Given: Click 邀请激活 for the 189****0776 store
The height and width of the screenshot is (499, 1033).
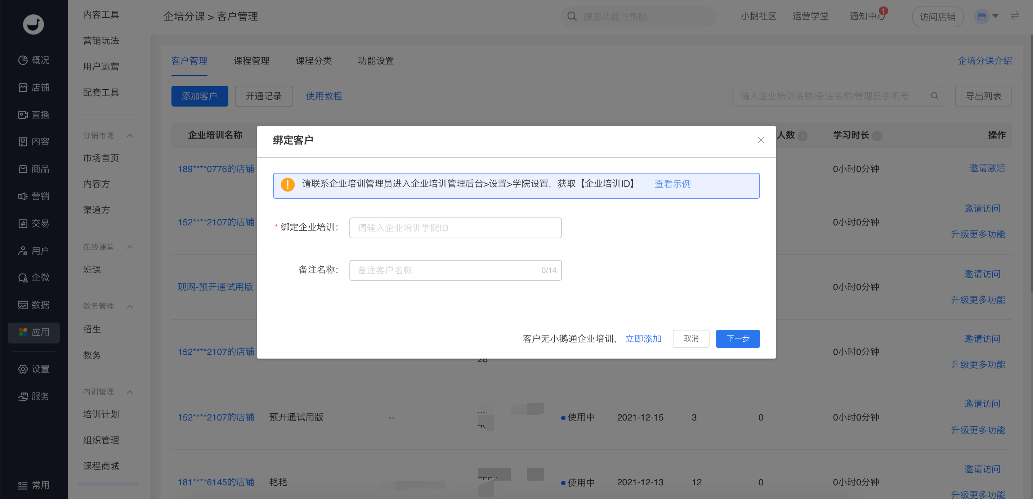Looking at the screenshot, I should 987,168.
